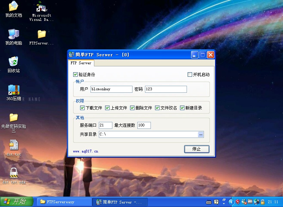This screenshot has height=207, width=283.
Task: Click the 开始 Start button
Action: (17, 201)
